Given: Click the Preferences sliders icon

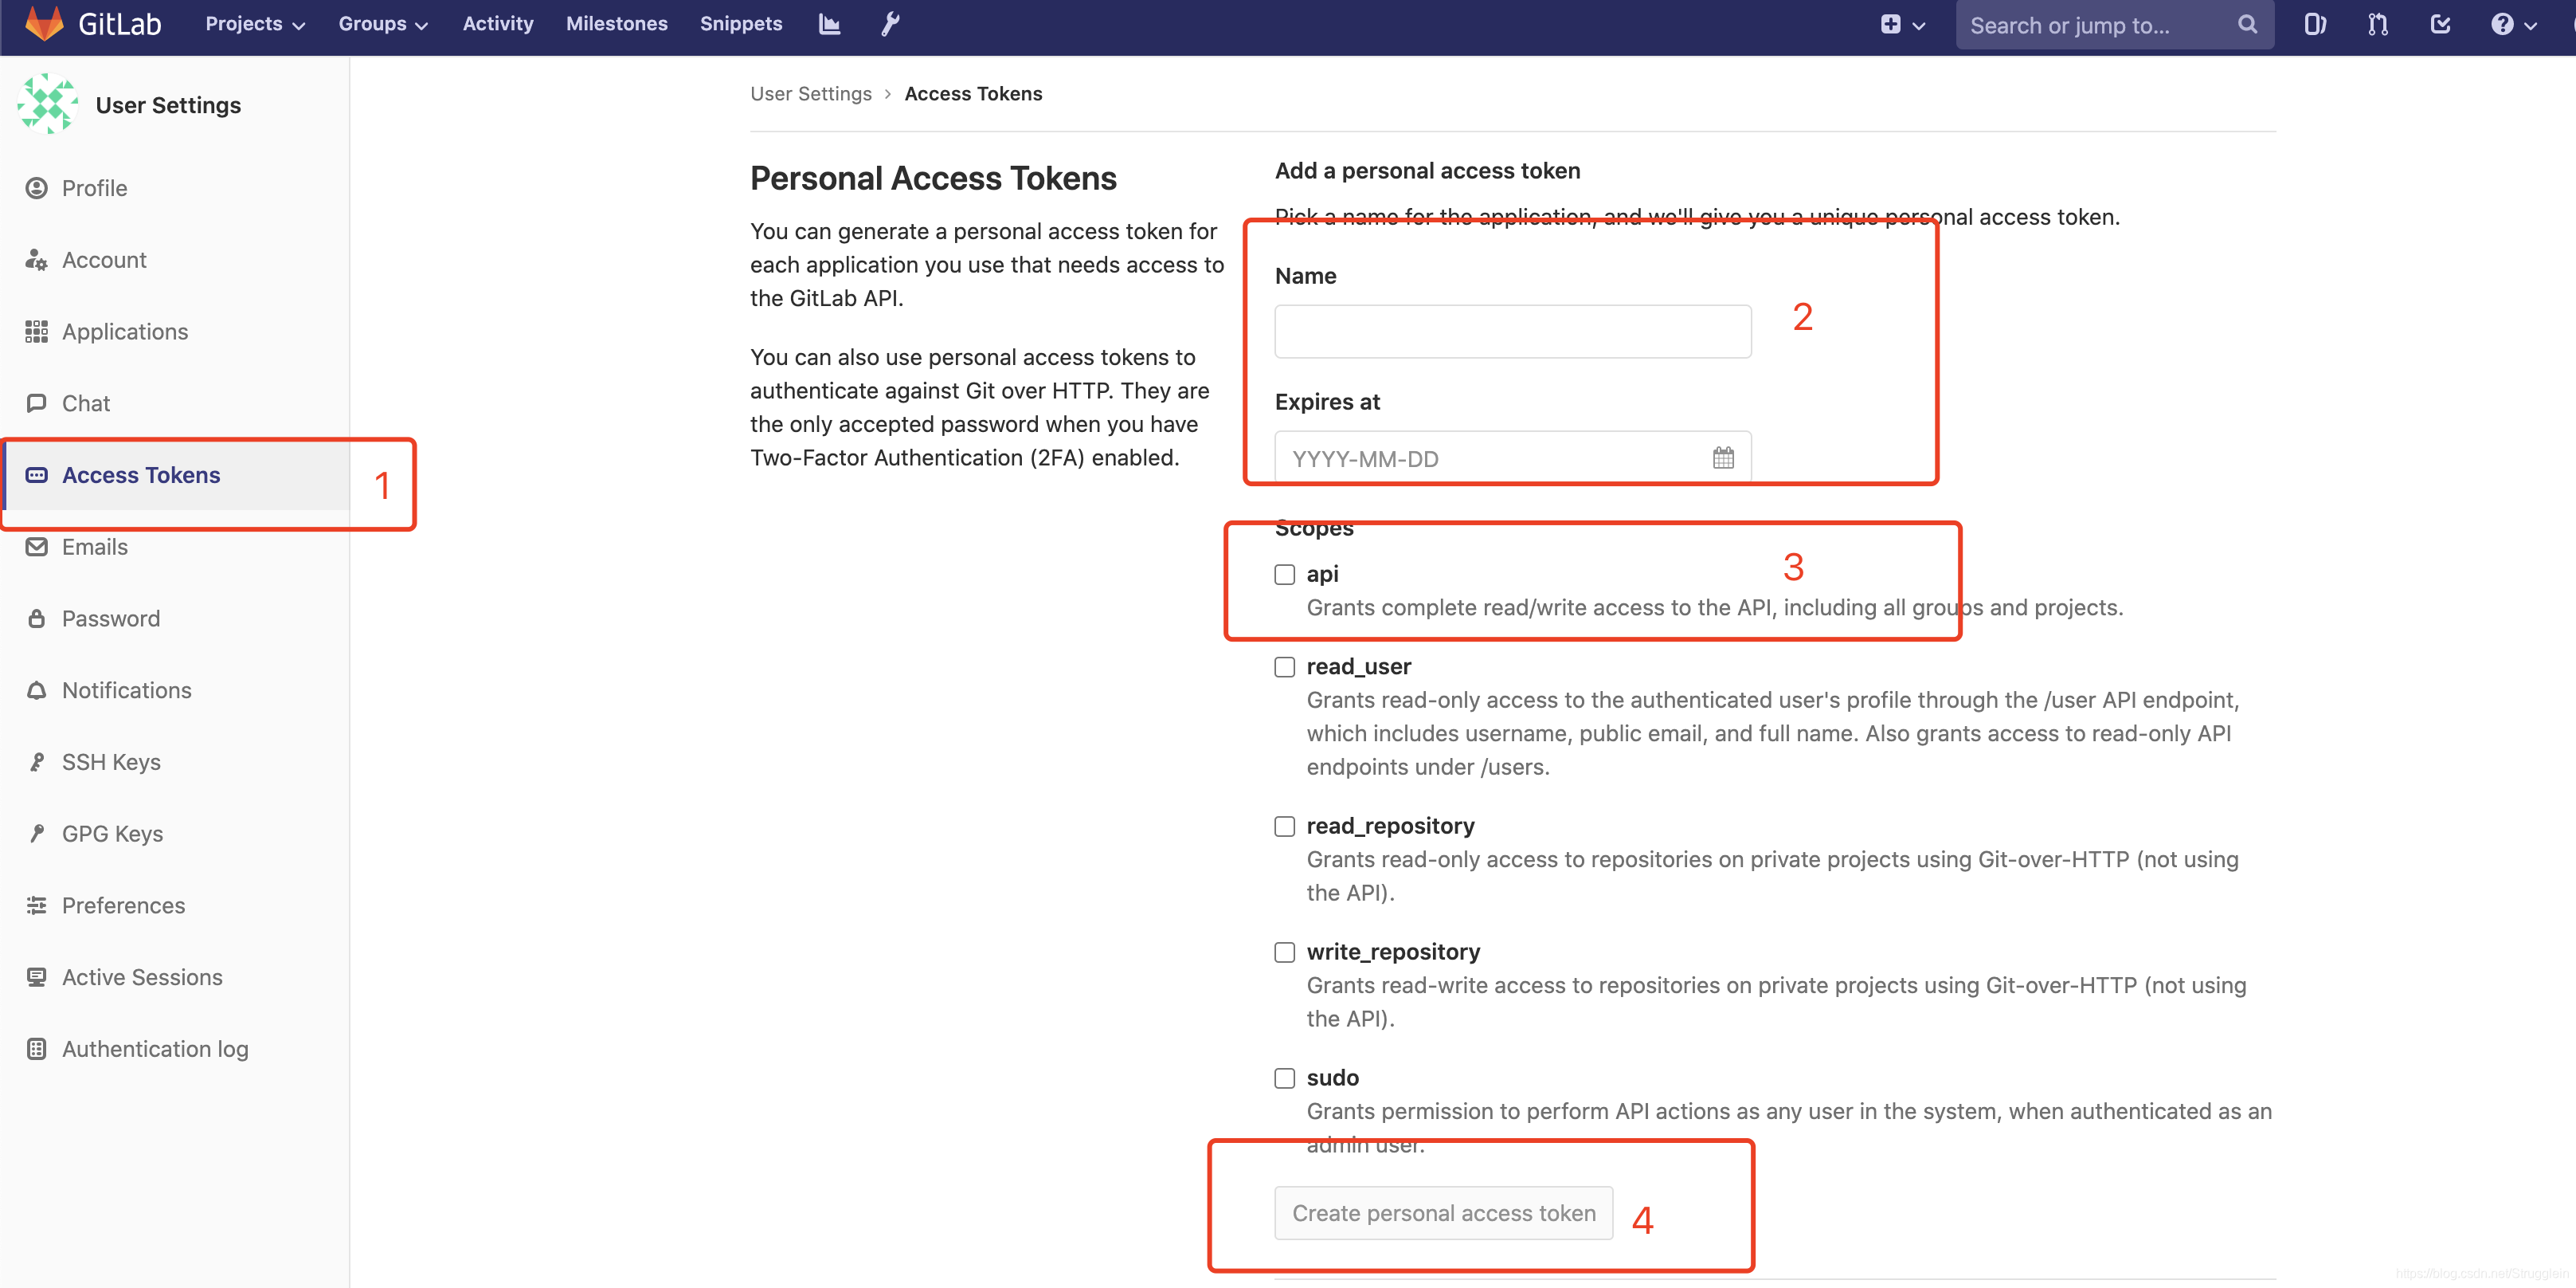Looking at the screenshot, I should (36, 905).
